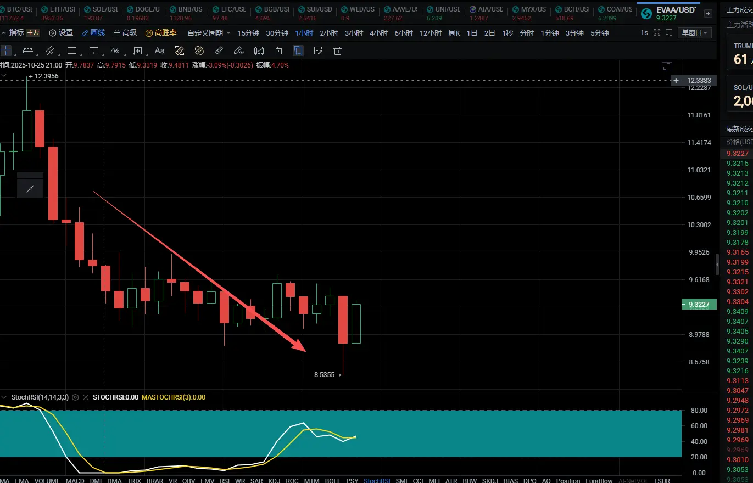753x483 pixels.
Task: Open the BTC/USD symbol tab
Action: [x=16, y=13]
